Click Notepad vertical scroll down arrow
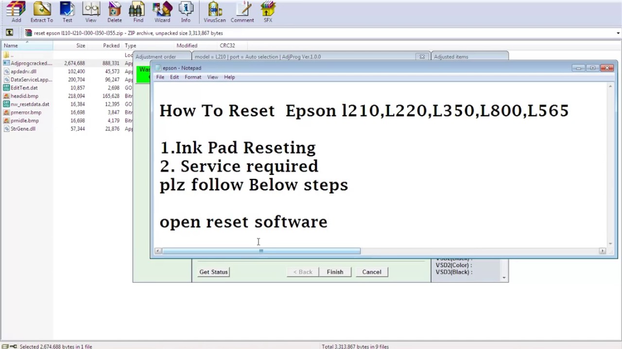This screenshot has height=349, width=622. [x=611, y=243]
